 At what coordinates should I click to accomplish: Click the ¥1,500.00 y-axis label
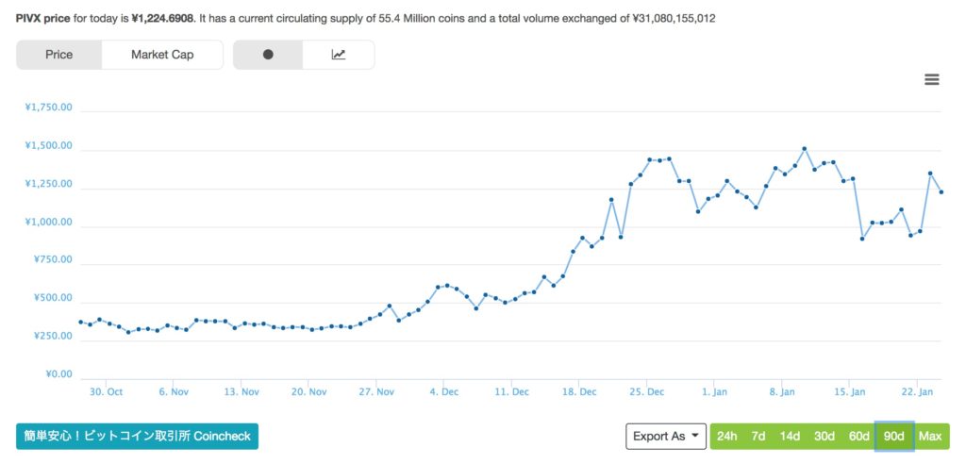49,145
